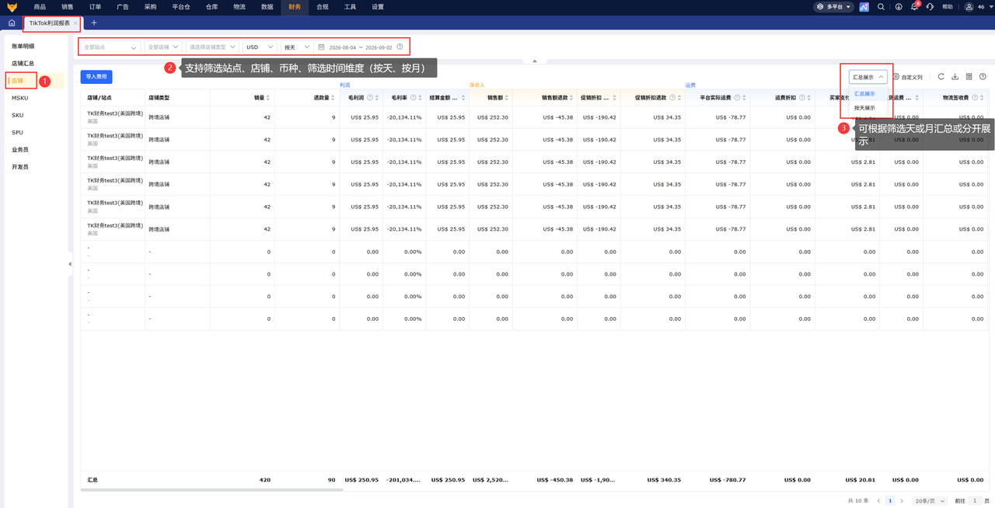Click the help icon beside the date range

[x=400, y=47]
